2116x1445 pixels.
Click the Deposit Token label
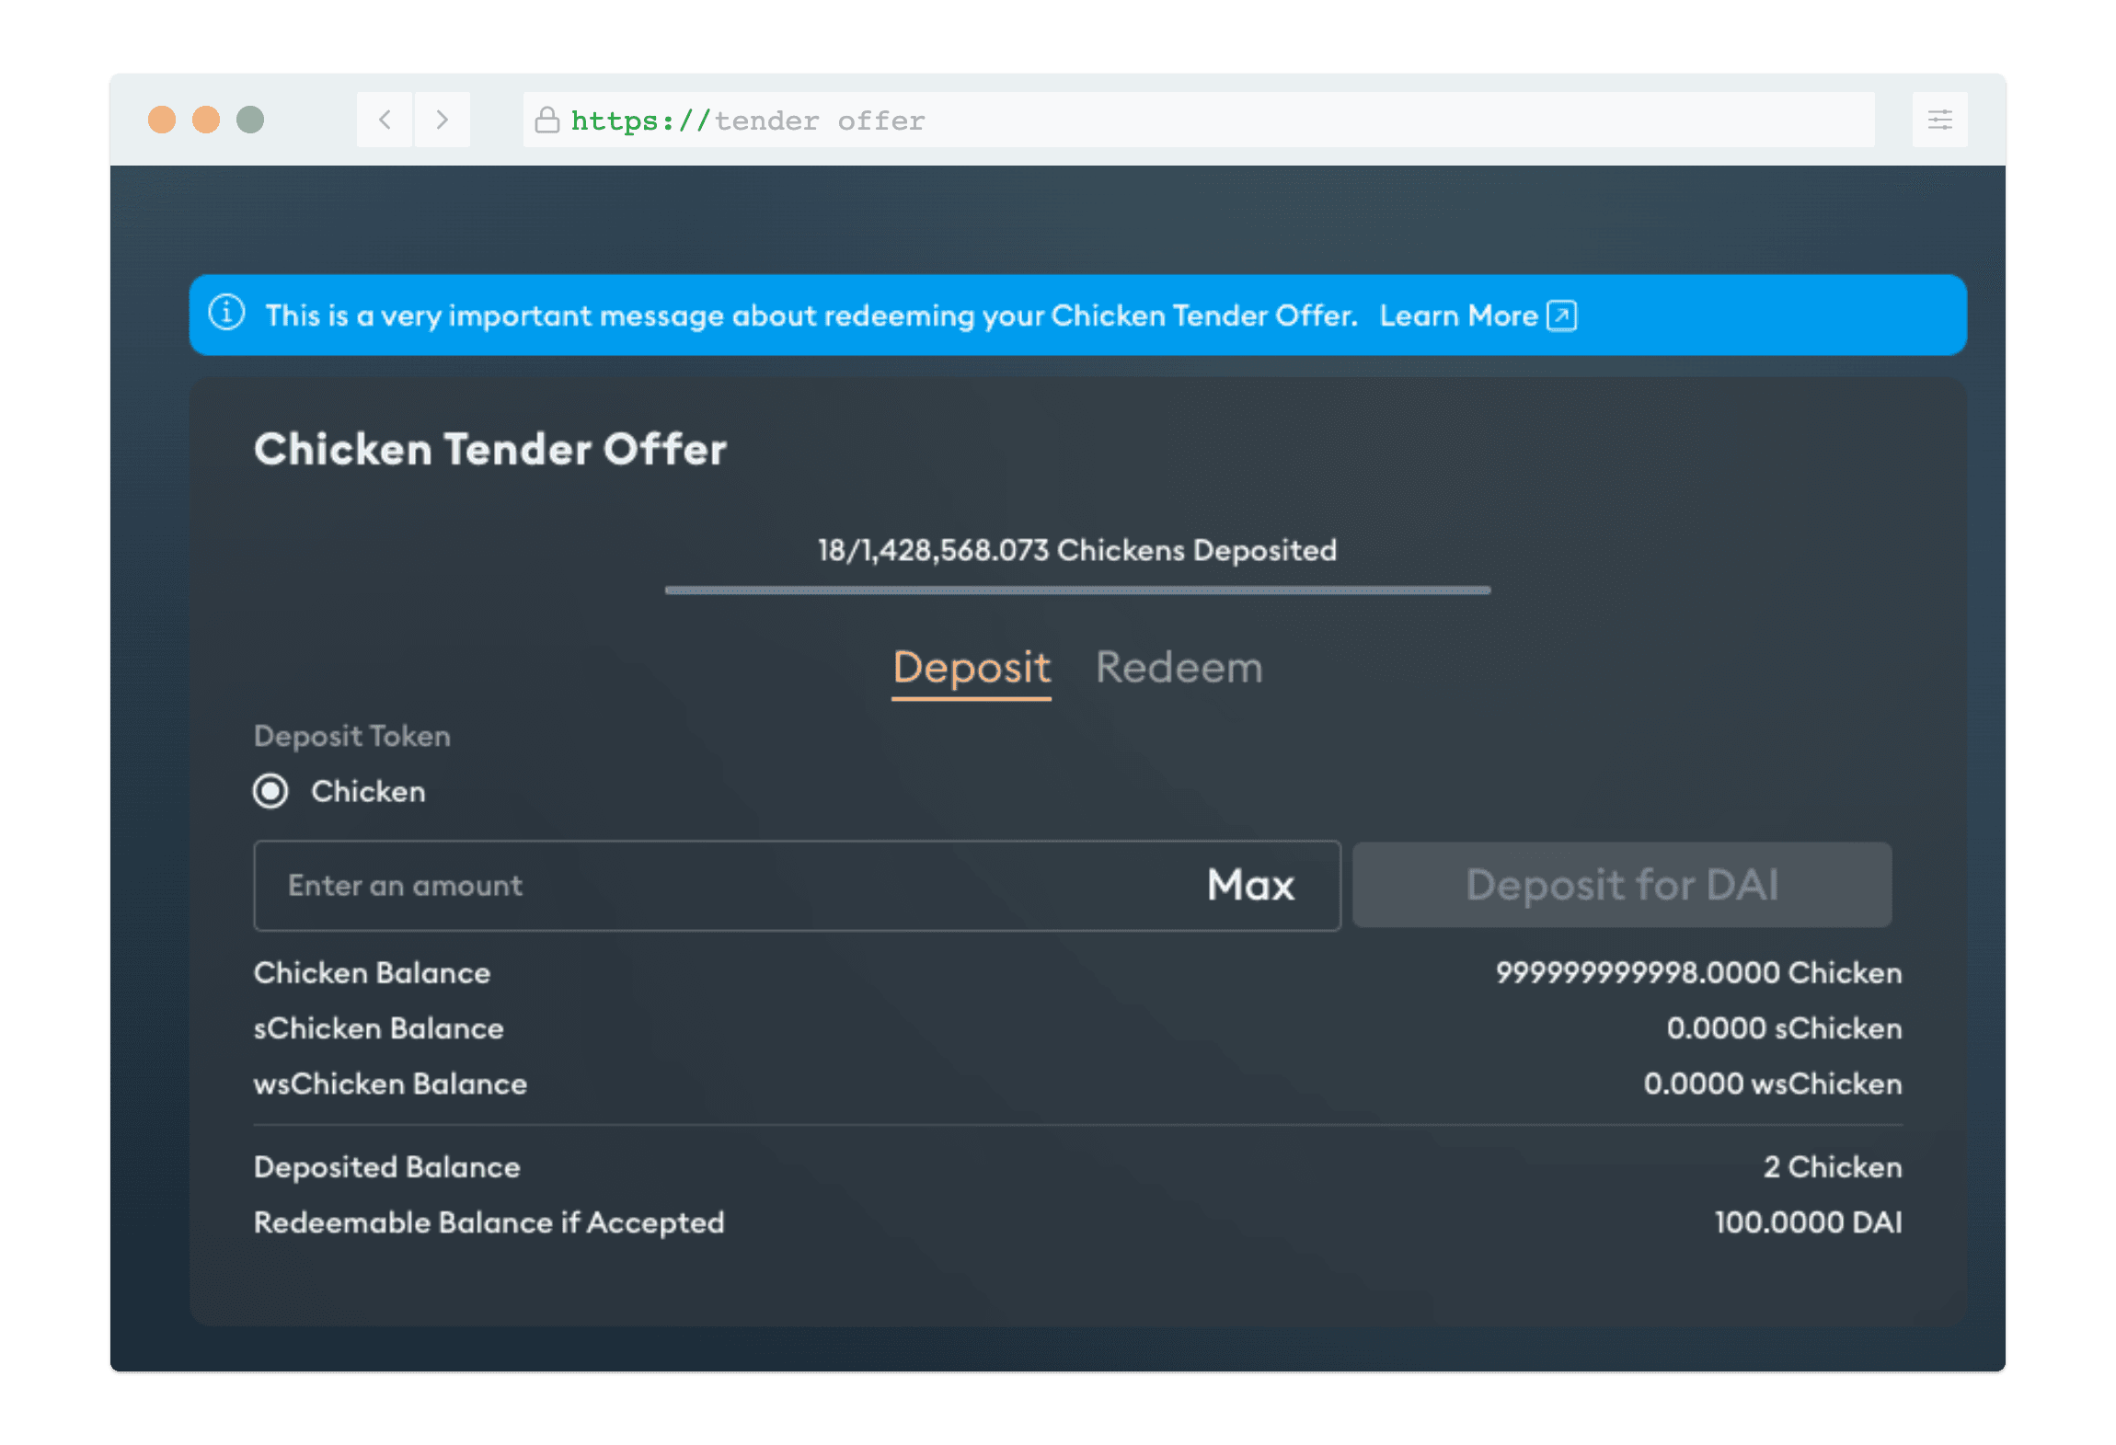352,736
